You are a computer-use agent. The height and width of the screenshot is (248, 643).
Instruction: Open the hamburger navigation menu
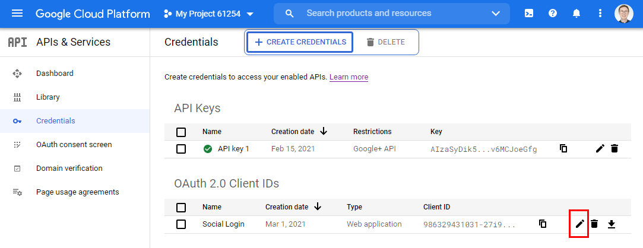coord(17,14)
